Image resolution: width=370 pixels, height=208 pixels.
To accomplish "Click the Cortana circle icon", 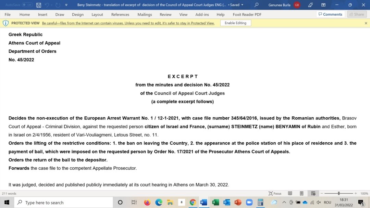I will click(x=120, y=202).
